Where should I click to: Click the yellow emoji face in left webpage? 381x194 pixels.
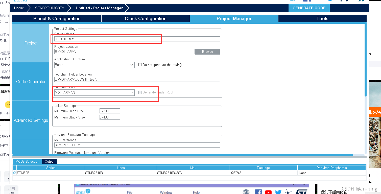(8, 104)
